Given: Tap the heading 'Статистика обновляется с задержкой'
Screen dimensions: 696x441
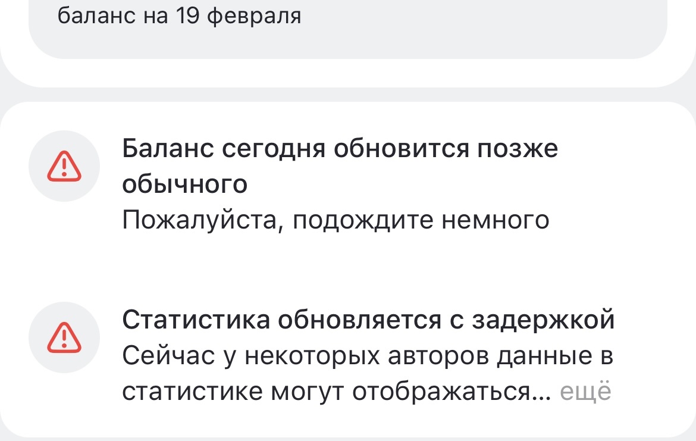Looking at the screenshot, I should (x=368, y=320).
